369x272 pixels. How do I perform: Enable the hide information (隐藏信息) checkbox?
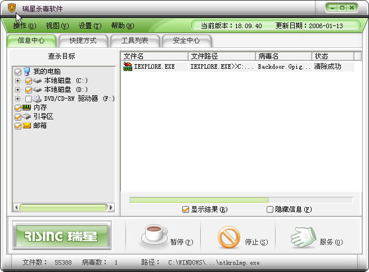click(x=270, y=209)
